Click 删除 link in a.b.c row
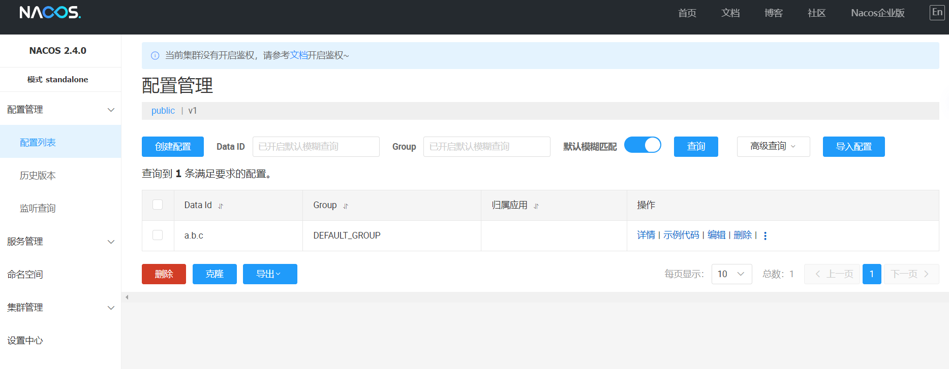 [743, 235]
